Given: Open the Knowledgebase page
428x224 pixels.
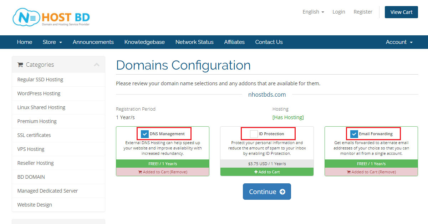Looking at the screenshot, I should (x=144, y=42).
